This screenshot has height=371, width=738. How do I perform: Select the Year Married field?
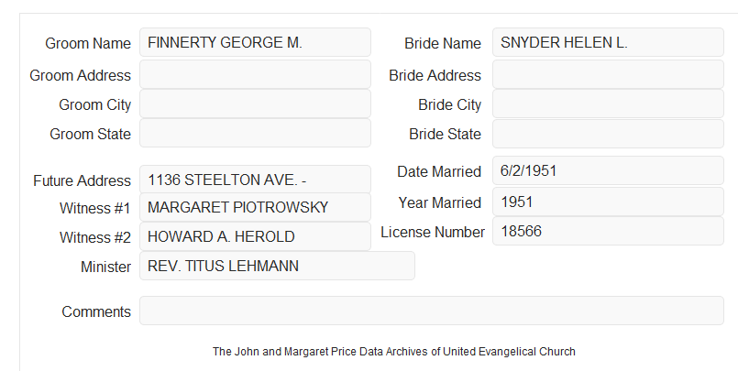coord(608,202)
